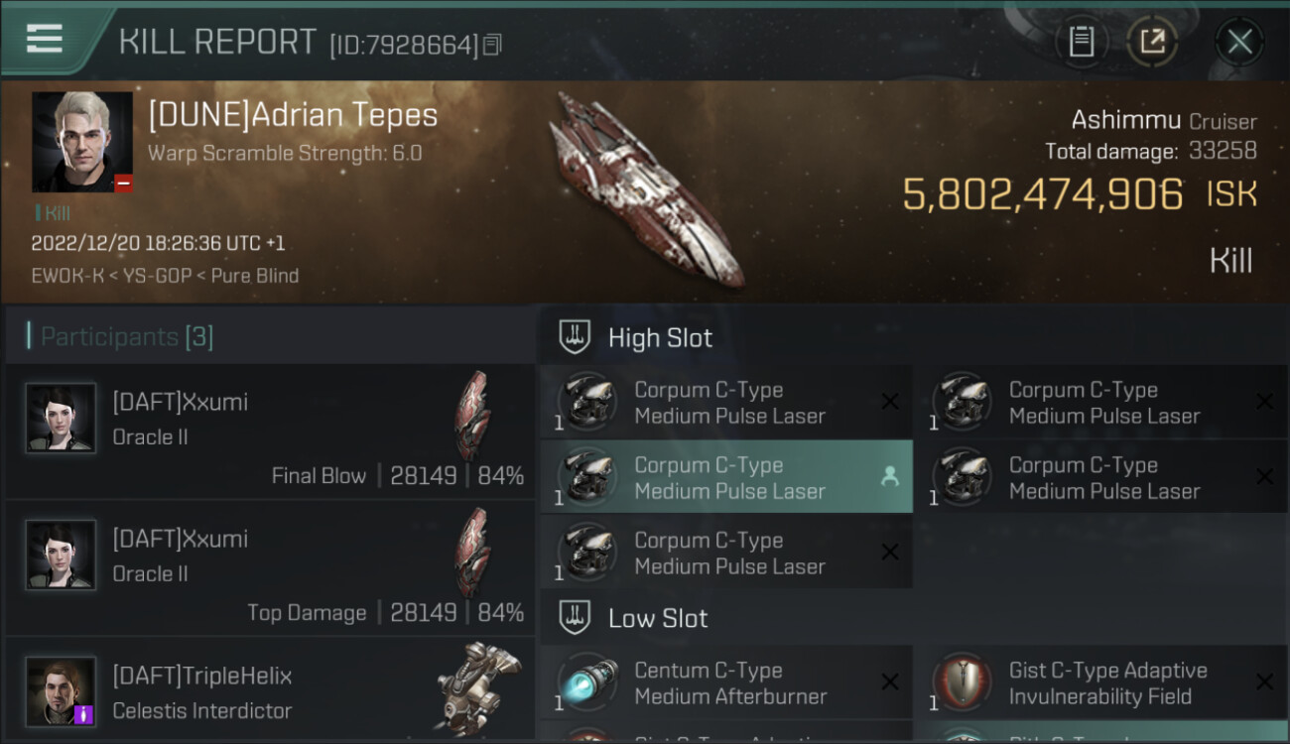
Task: Click the Low Slot section header
Action: click(x=657, y=619)
